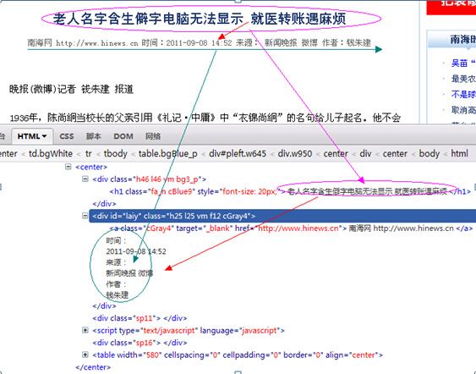Select div.w950 in the breadcrumb
Image resolution: width=476 pixels, height=374 pixels.
pyautogui.click(x=295, y=154)
